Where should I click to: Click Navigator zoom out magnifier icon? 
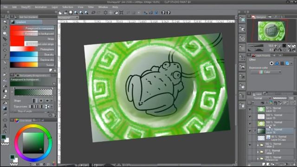276,46
